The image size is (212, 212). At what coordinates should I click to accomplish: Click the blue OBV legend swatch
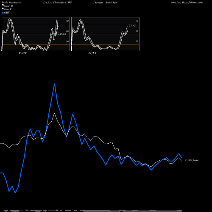pos(3,13)
